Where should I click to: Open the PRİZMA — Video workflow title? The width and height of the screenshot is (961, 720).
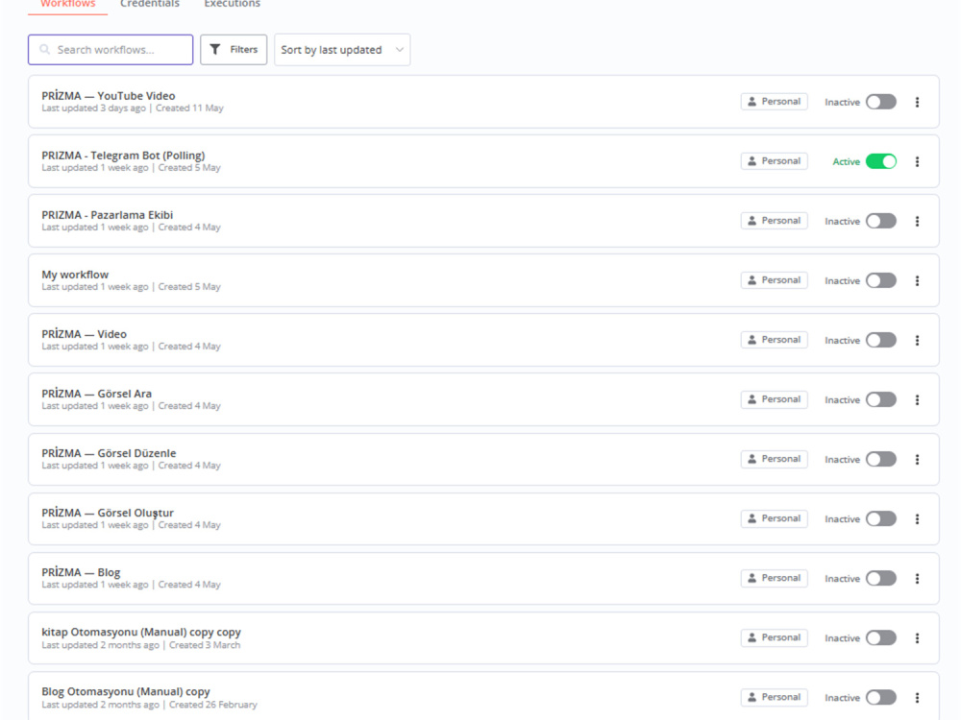coord(84,334)
